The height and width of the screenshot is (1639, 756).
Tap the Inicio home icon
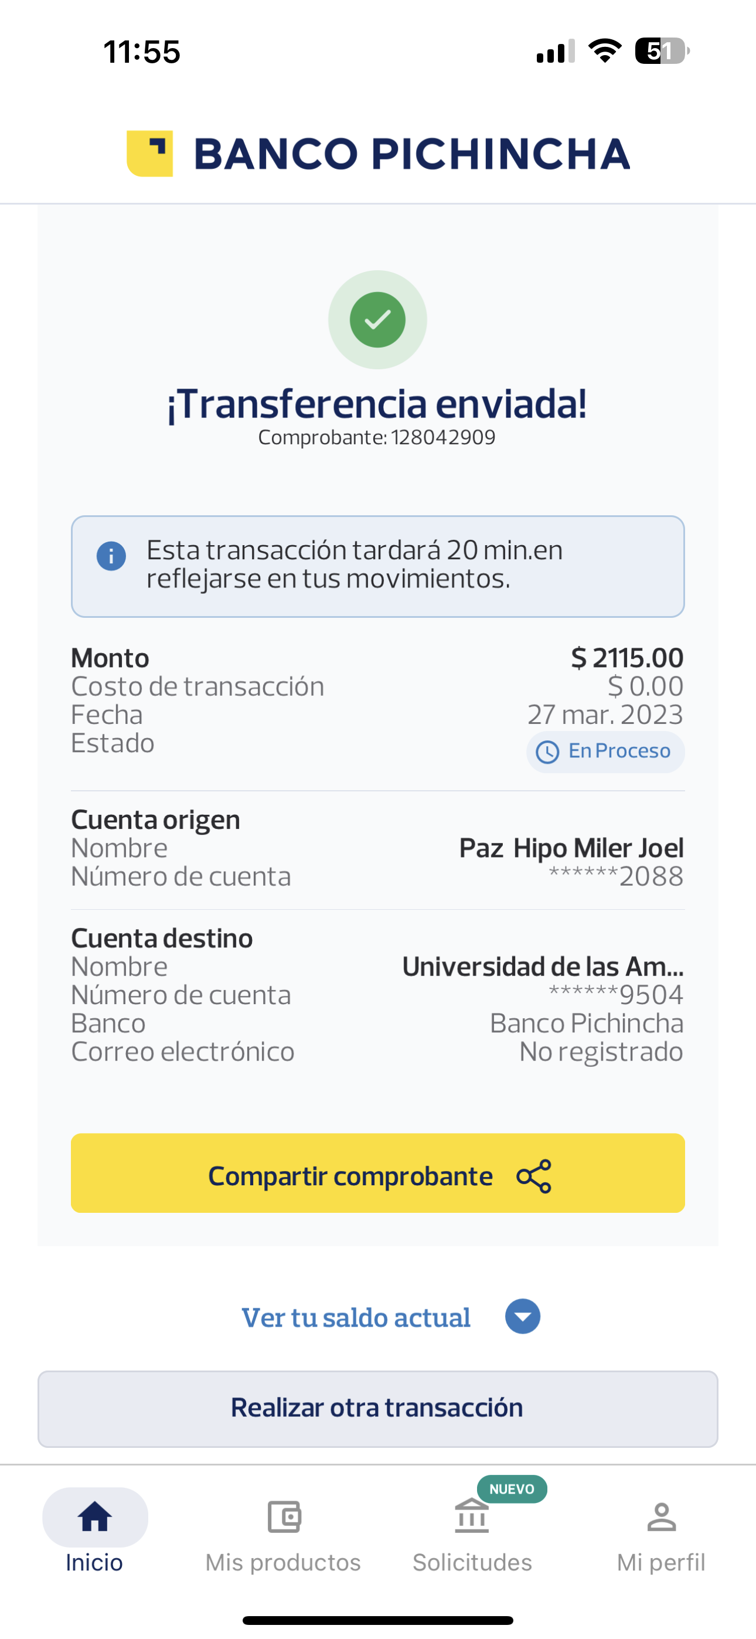[95, 1517]
